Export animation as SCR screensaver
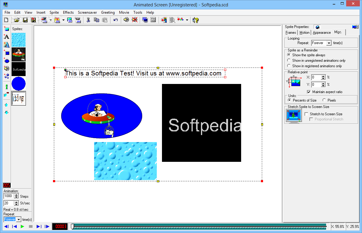The height and width of the screenshot is (233, 362). click(44, 20)
